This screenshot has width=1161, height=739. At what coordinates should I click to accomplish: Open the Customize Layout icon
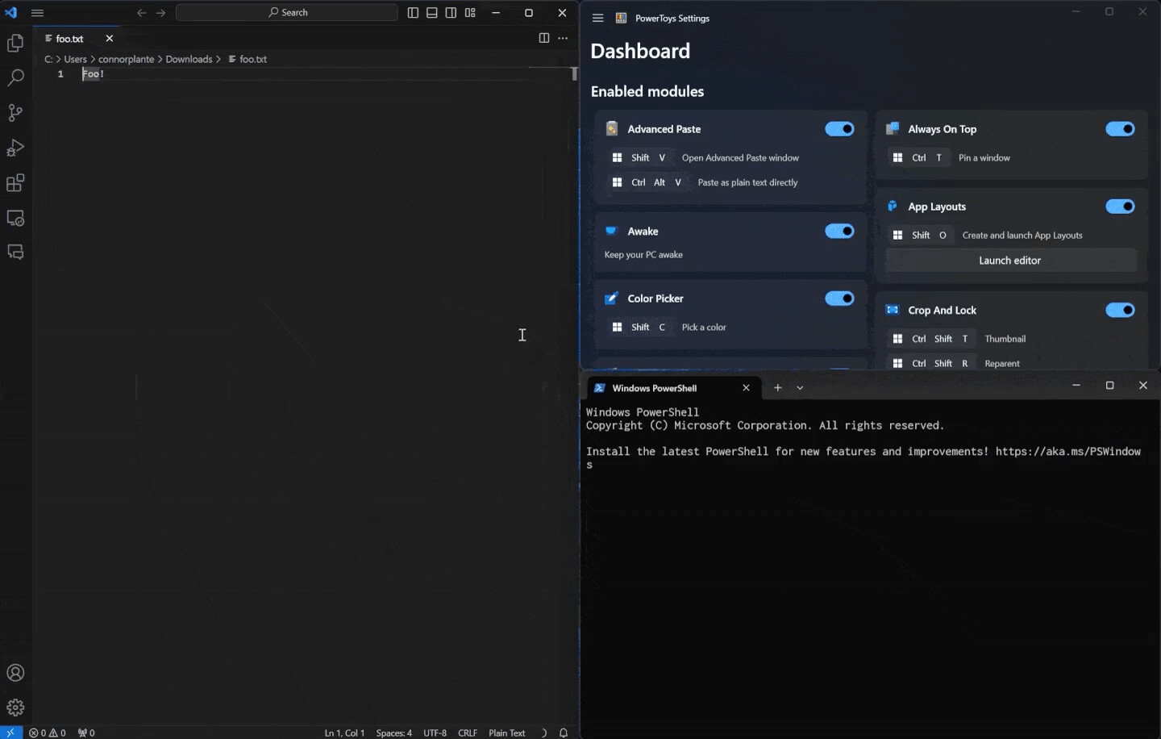470,13
